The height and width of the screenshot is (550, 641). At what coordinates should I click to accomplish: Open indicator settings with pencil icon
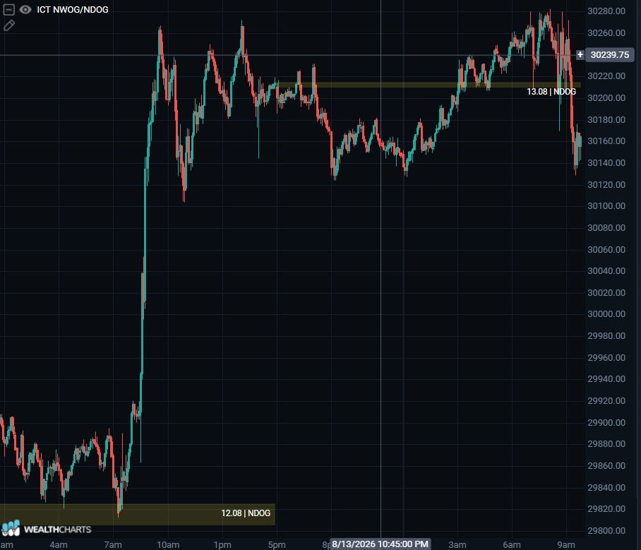coord(9,25)
